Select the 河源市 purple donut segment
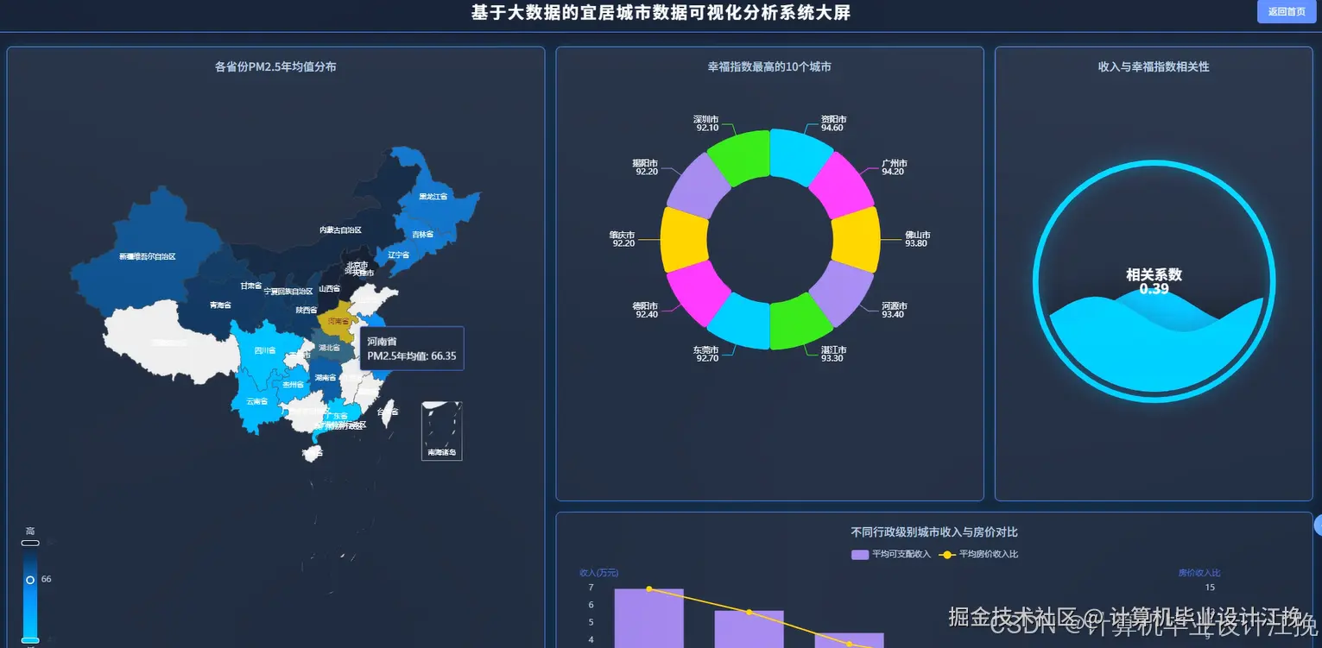The width and height of the screenshot is (1322, 648). (x=841, y=293)
